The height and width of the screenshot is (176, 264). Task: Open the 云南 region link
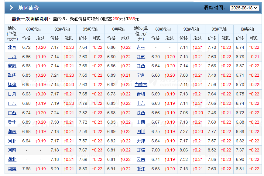[x=141, y=159]
